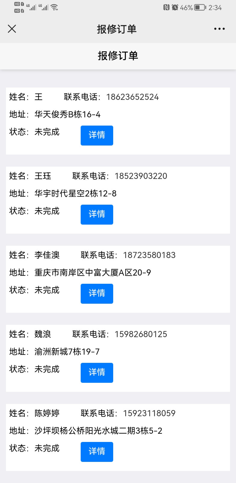Tap the battery icon in status bar

click(200, 8)
